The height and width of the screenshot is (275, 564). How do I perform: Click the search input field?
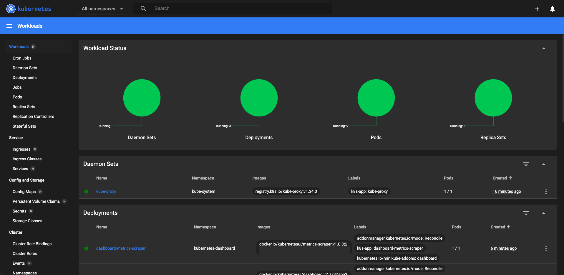[x=235, y=8]
